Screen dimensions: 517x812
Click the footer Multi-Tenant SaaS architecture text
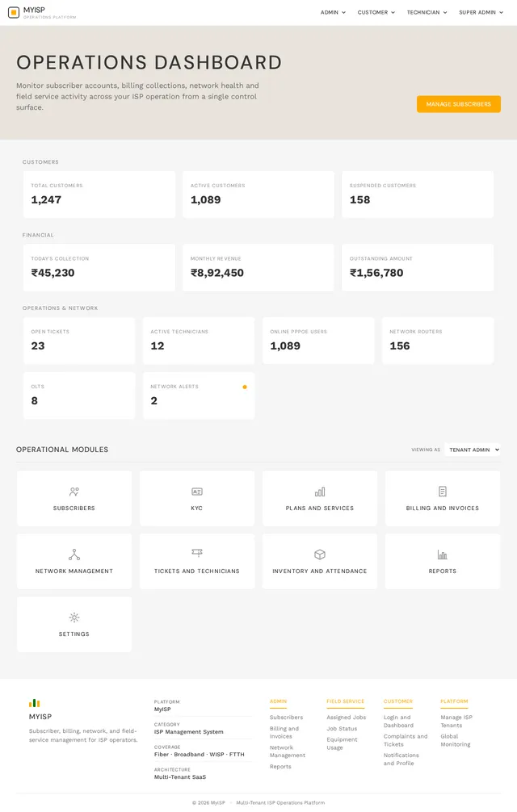[180, 776]
